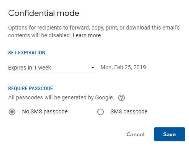Follow the 'Learn more' link
189x146 pixels.
tap(87, 35)
